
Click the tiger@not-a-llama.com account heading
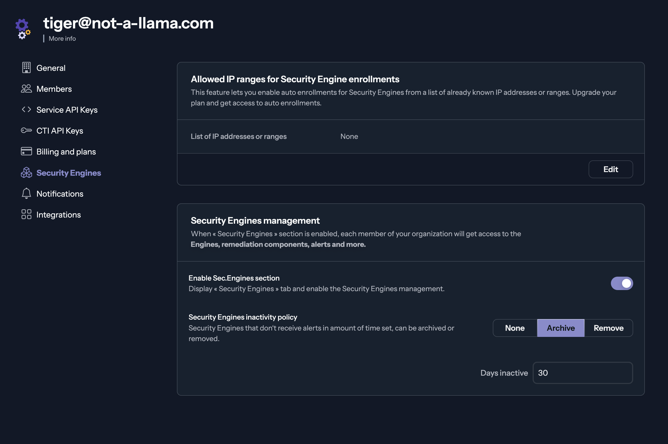128,23
